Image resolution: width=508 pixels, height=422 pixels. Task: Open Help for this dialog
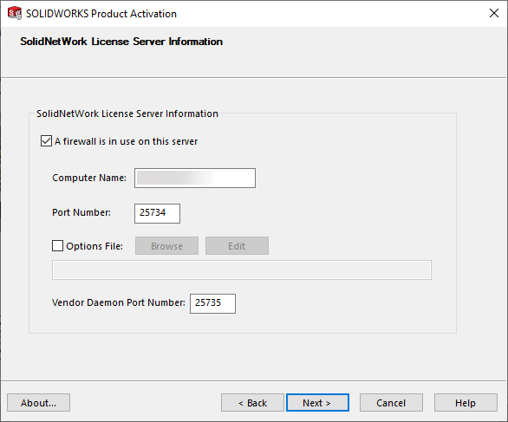point(466,403)
